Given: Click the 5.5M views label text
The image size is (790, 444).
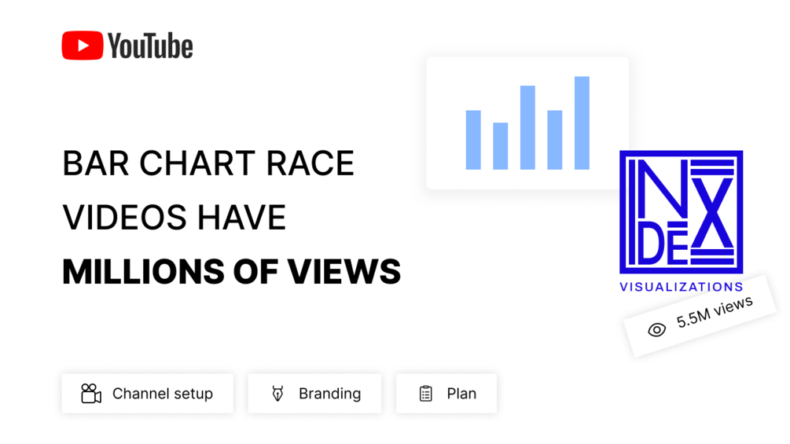Looking at the screenshot, I should coord(714,312).
